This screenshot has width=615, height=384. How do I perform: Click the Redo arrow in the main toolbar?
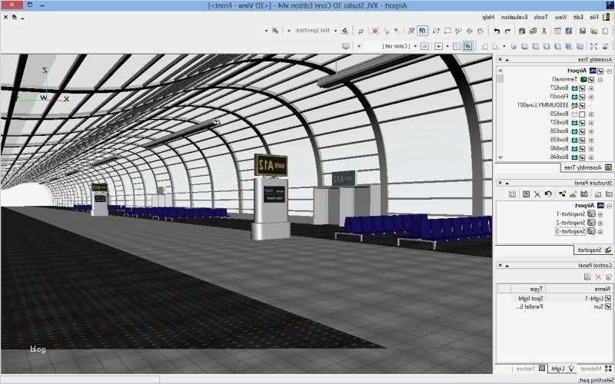pos(497,31)
